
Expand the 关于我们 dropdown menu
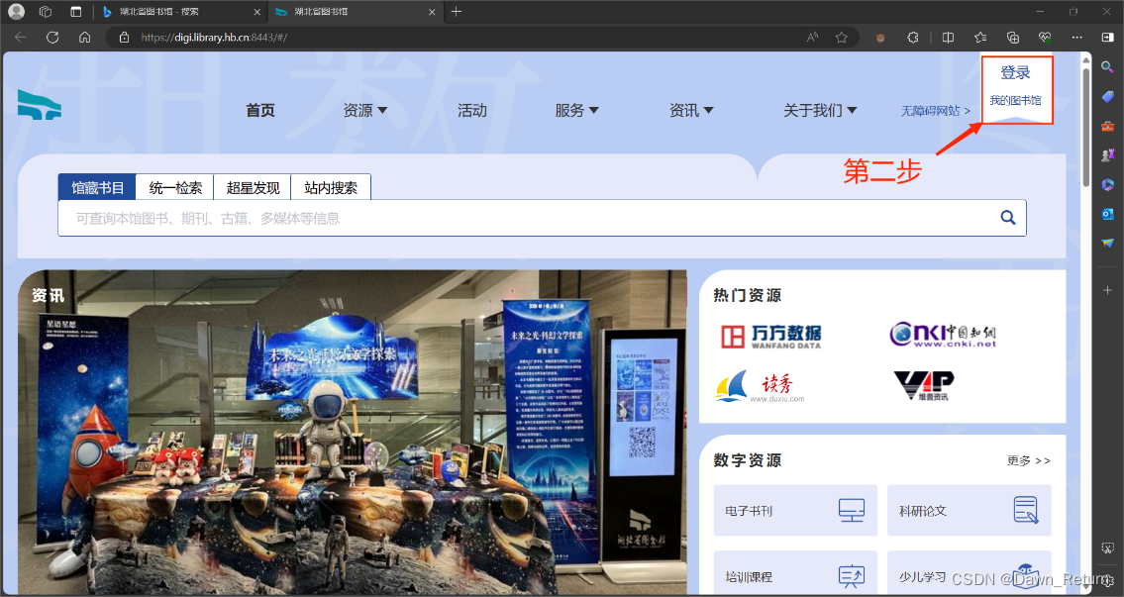click(x=820, y=110)
